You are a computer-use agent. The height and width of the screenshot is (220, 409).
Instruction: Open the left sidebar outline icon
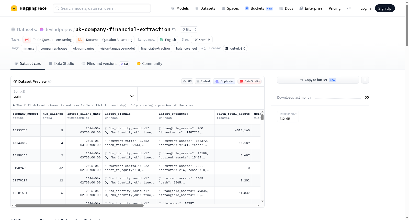[1, 79]
